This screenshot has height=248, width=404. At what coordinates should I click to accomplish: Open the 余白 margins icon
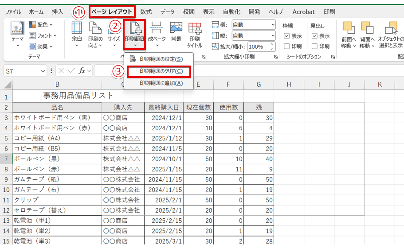77,28
